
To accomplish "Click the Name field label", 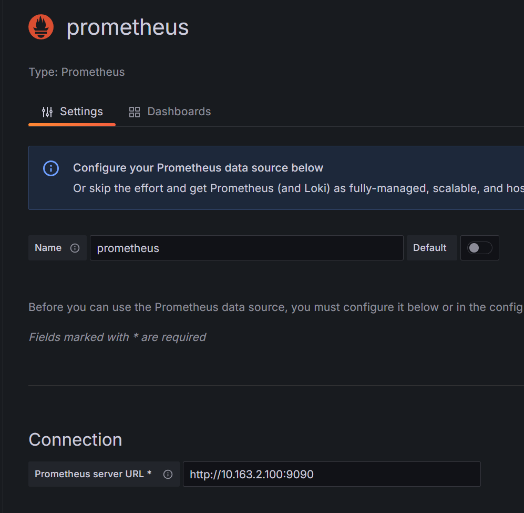I will (48, 248).
